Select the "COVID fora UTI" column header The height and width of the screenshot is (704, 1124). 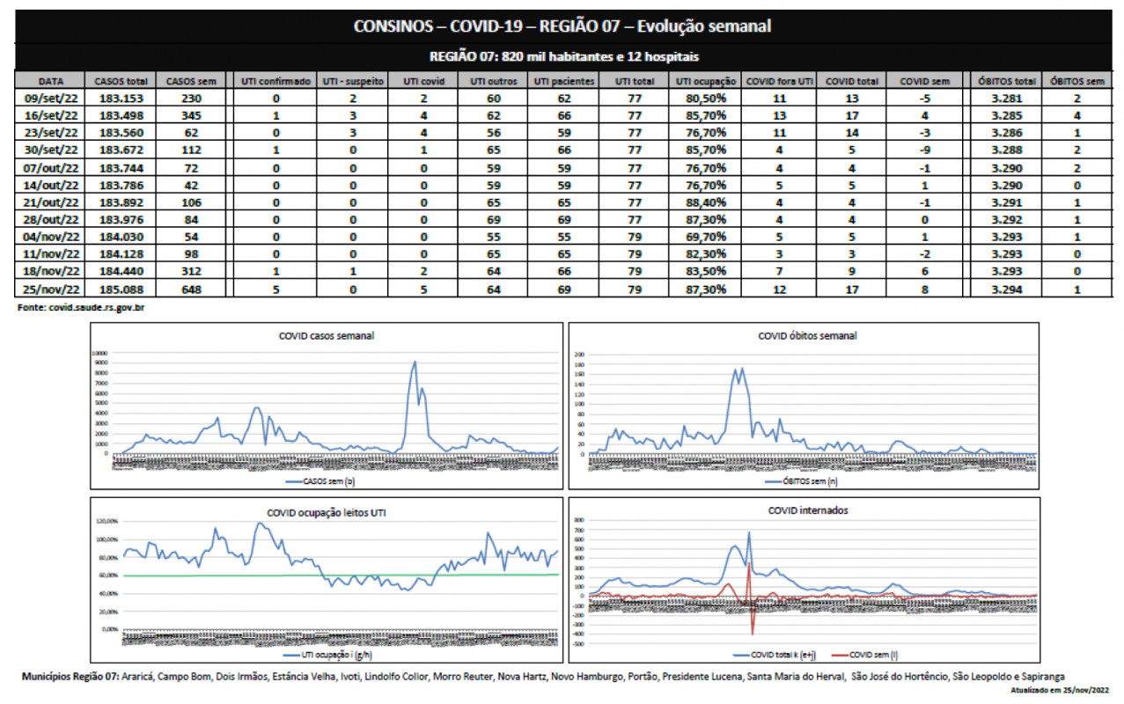(x=778, y=82)
